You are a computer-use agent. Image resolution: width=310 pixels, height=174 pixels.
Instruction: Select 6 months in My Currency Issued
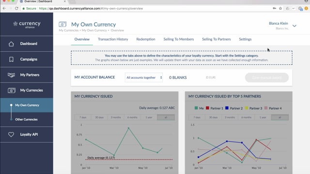click(132, 117)
